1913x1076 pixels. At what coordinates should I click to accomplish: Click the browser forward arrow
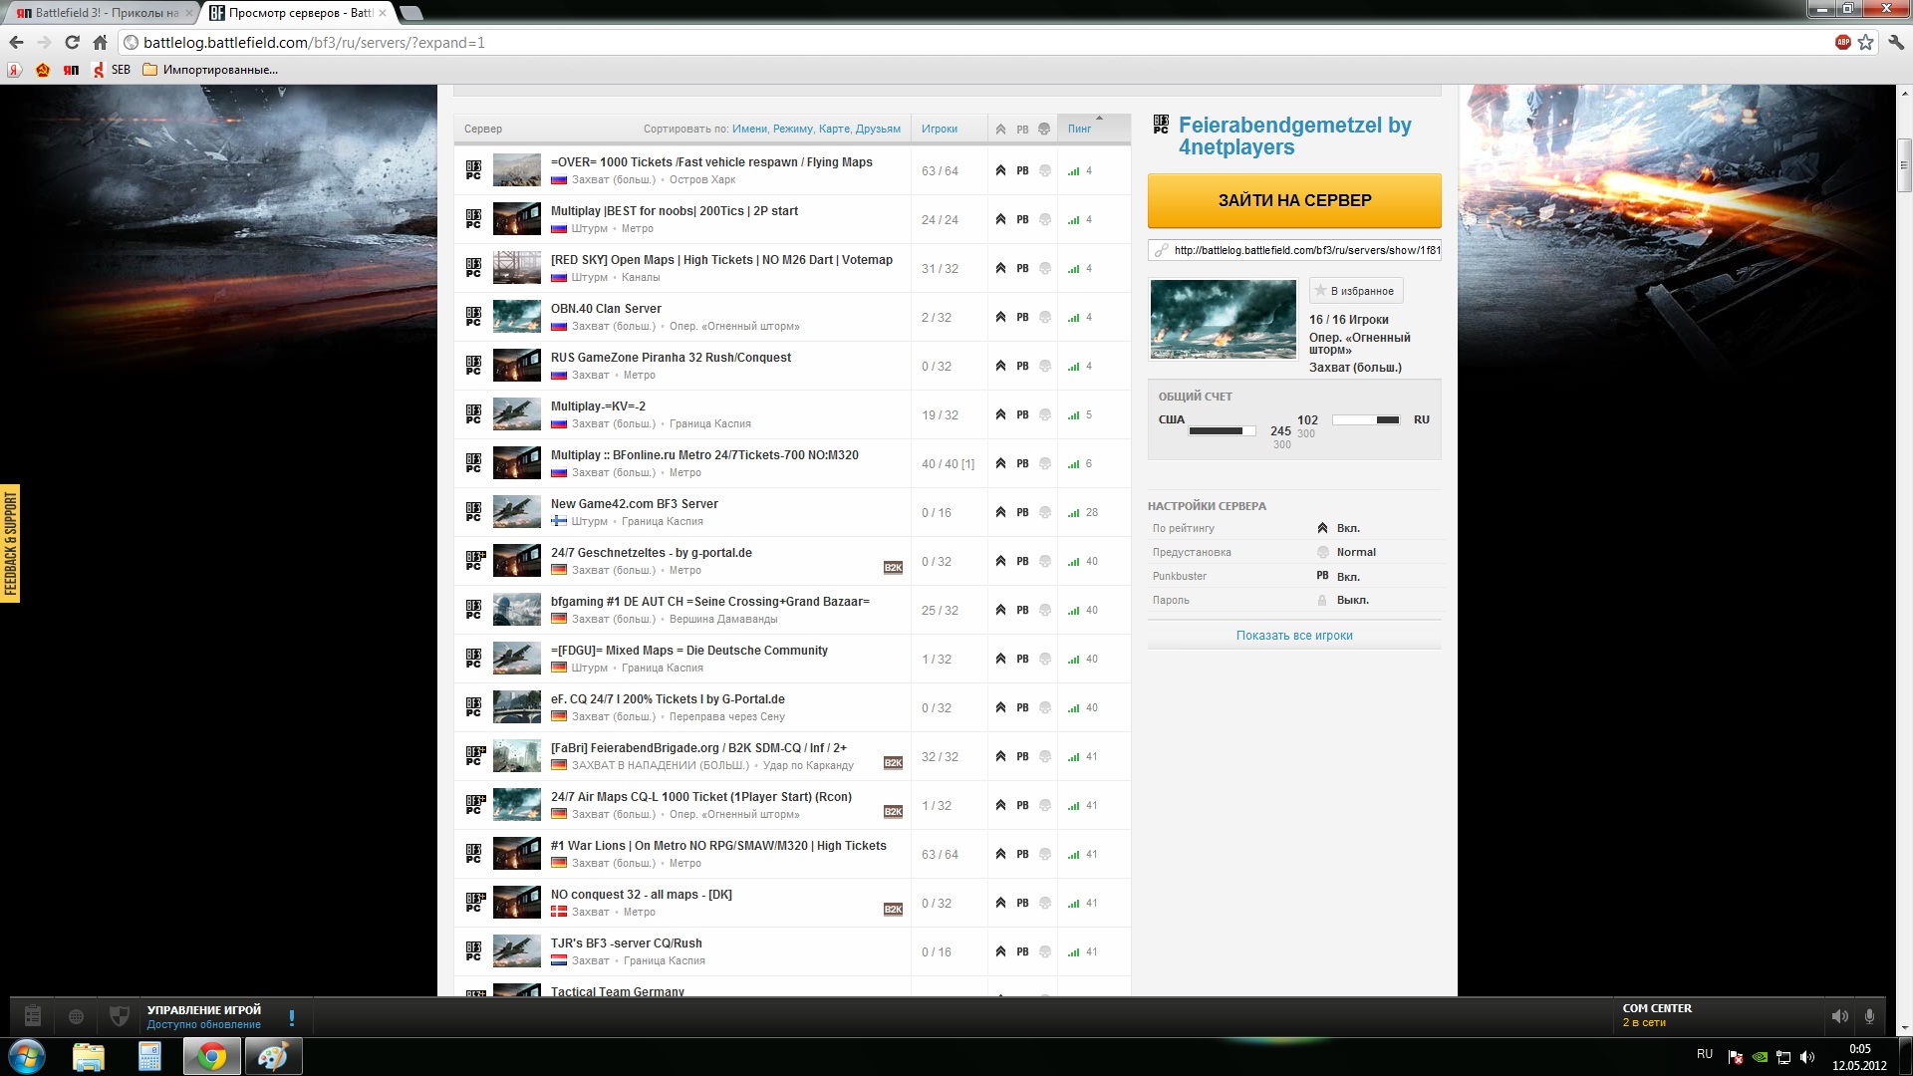[44, 42]
